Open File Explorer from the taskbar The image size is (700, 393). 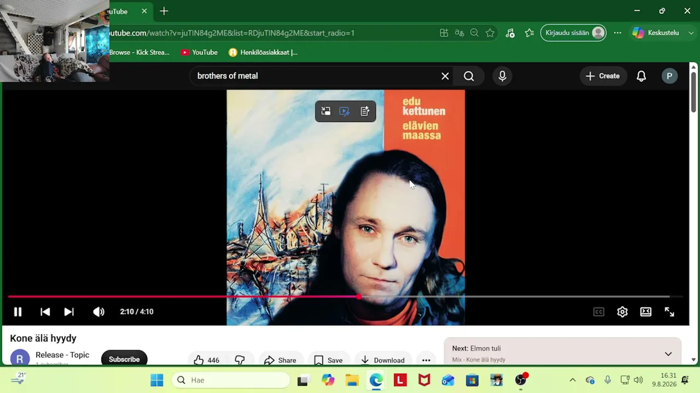tap(352, 380)
